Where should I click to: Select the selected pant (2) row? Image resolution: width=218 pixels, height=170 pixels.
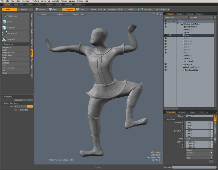189,36
